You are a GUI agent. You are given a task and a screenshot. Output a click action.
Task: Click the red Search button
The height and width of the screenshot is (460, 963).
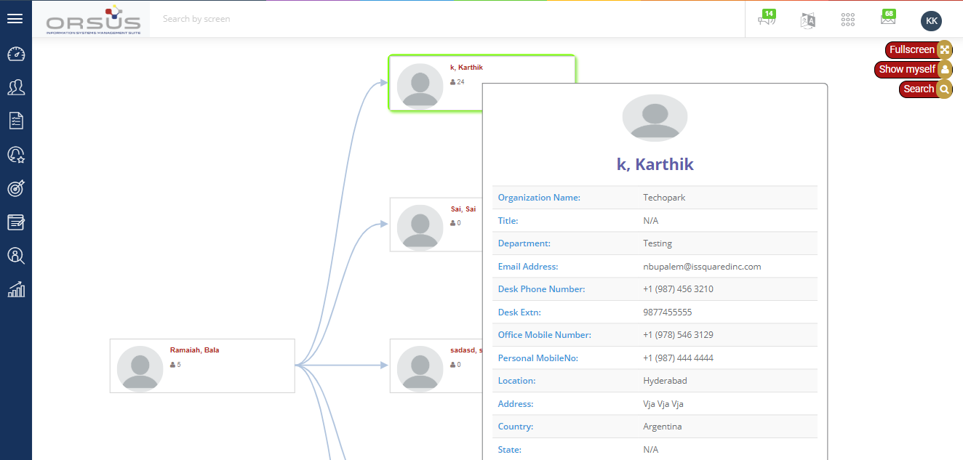pyautogui.click(x=919, y=89)
